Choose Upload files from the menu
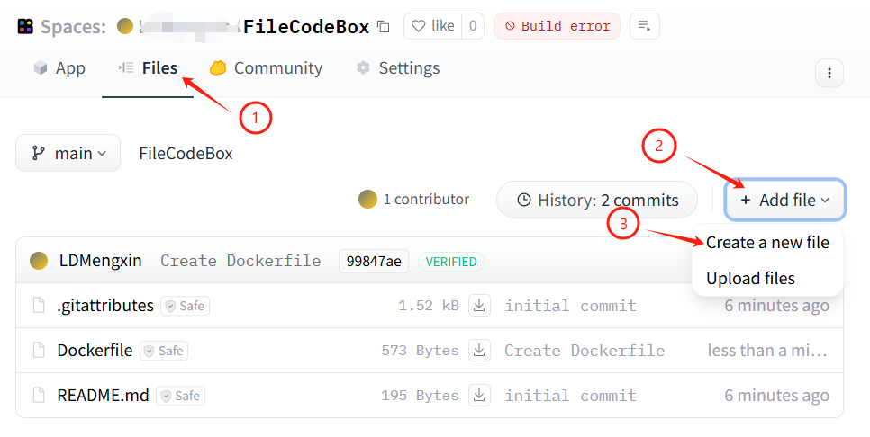Viewport: 870px width, 437px height. [x=750, y=279]
